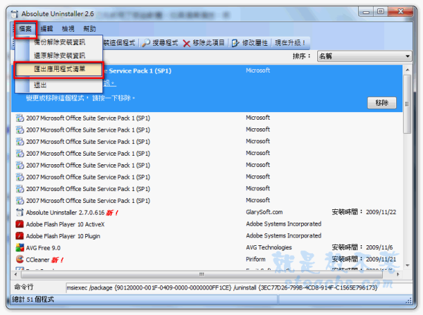Click 現在升級！ toolbar button
This screenshot has width=423, height=315.
290,43
